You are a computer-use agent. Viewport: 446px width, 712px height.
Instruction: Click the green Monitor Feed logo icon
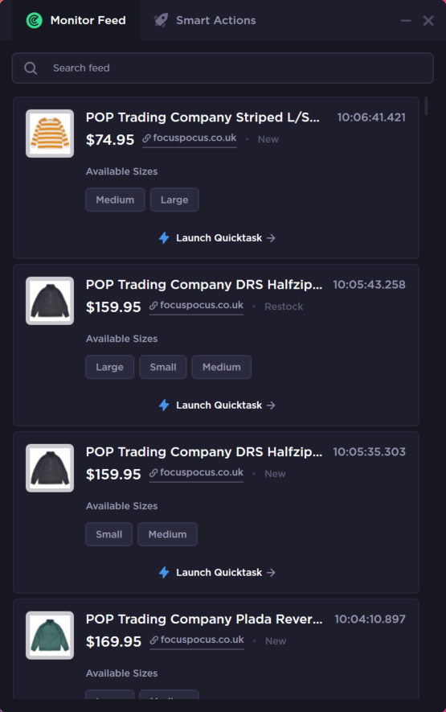point(34,20)
